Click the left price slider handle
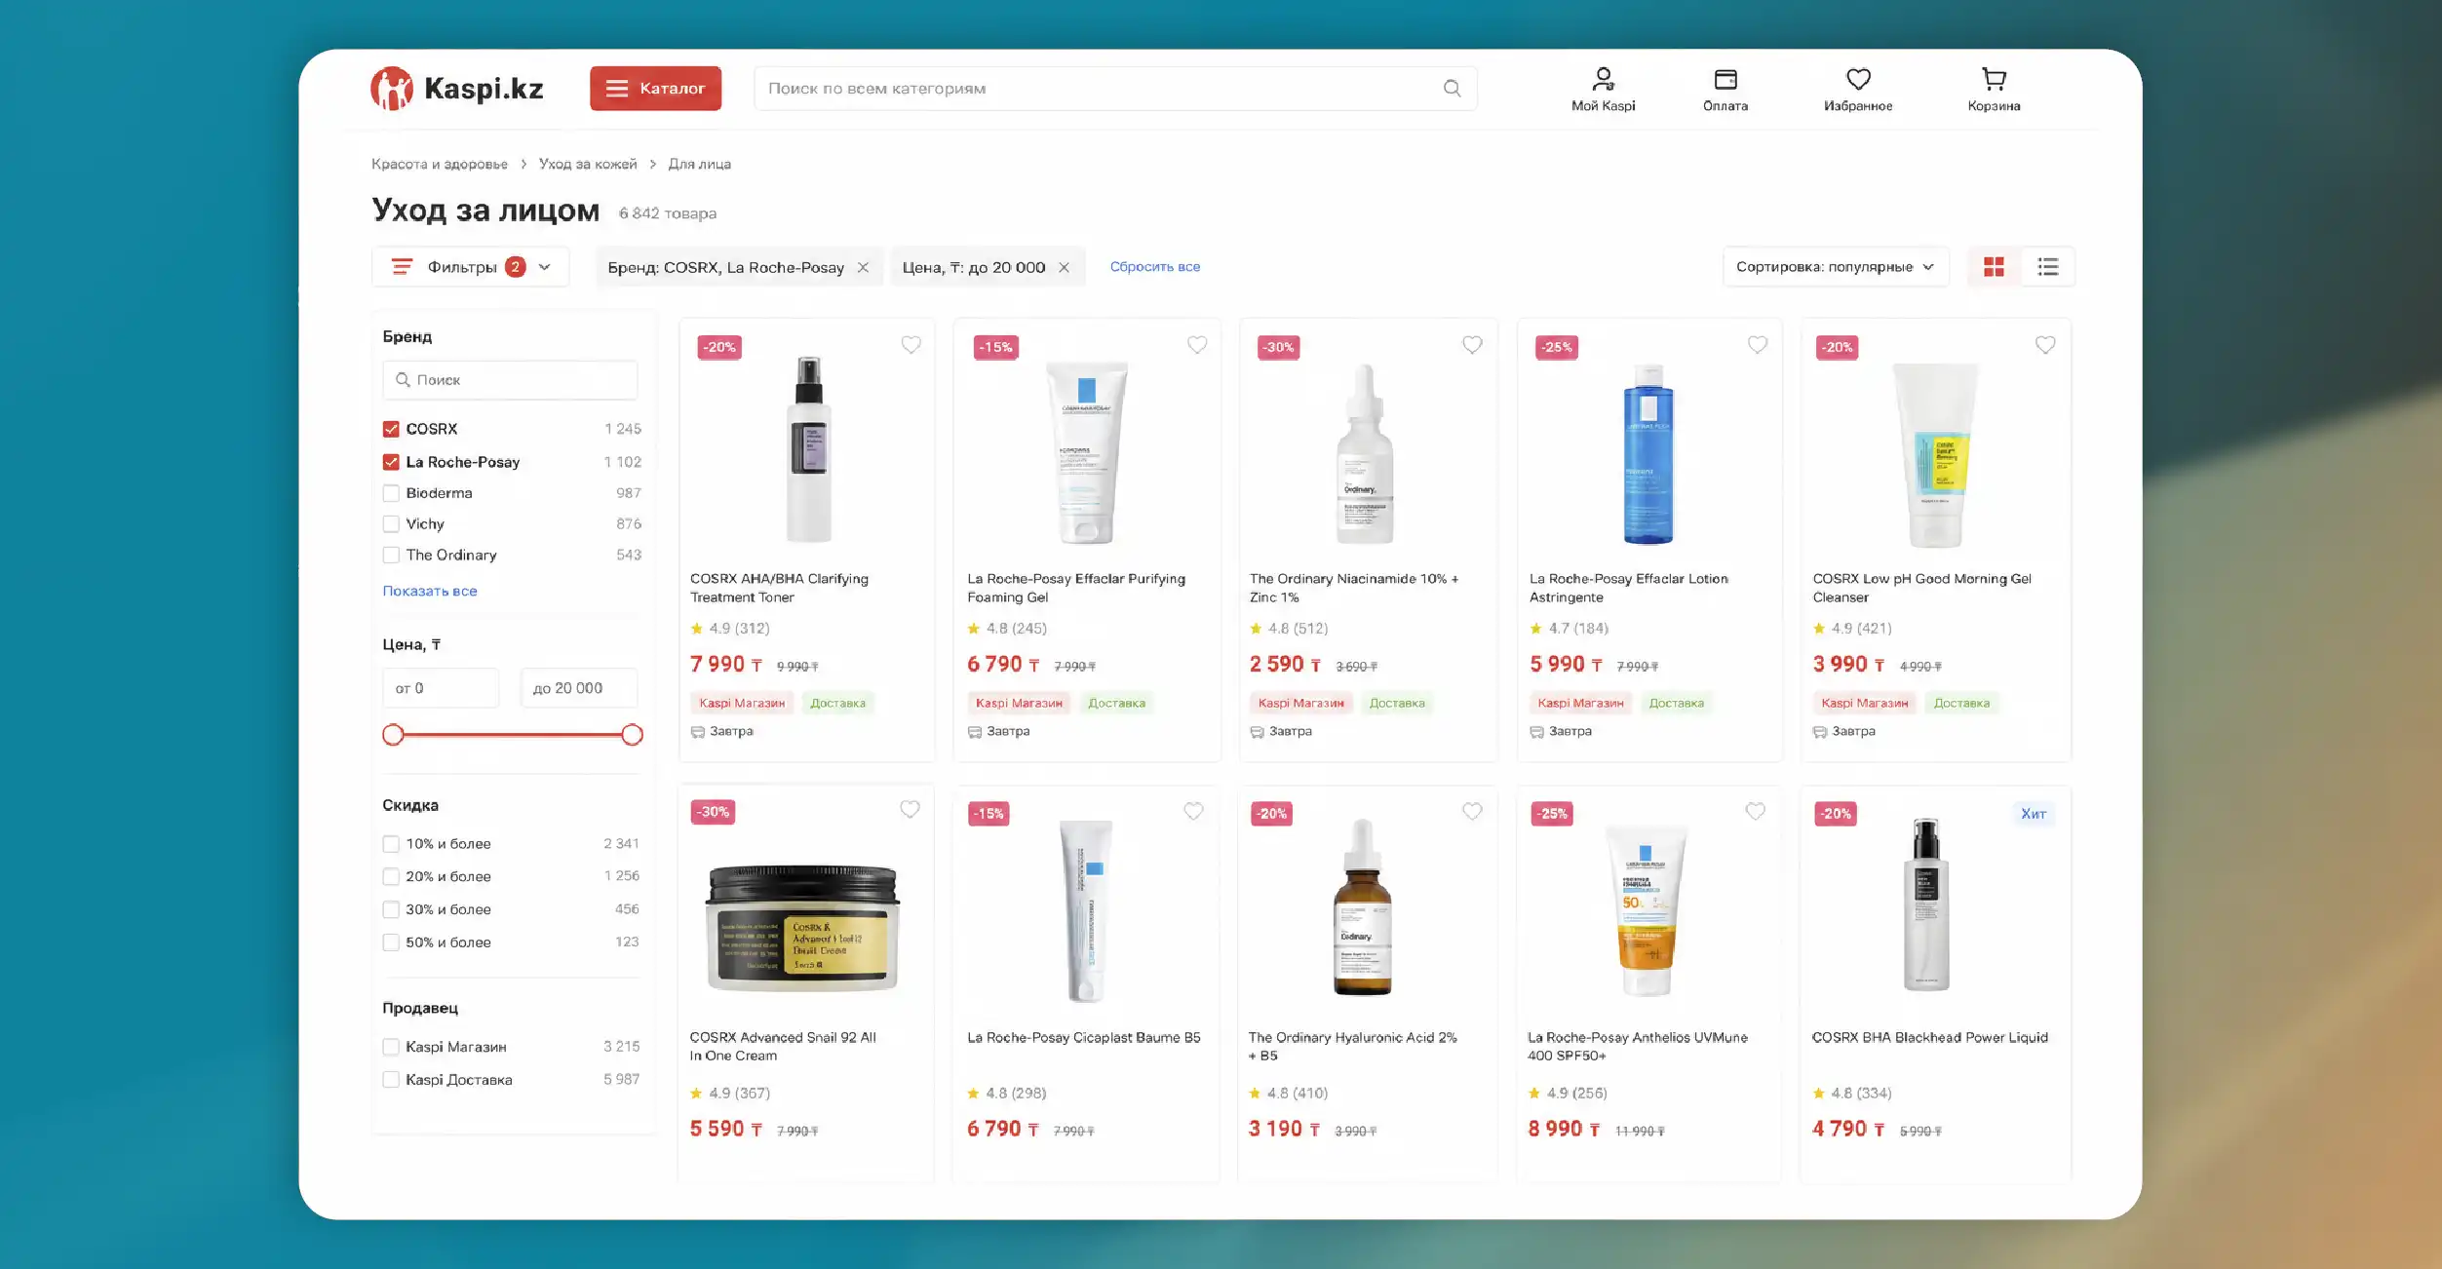This screenshot has height=1269, width=2442. 393,735
